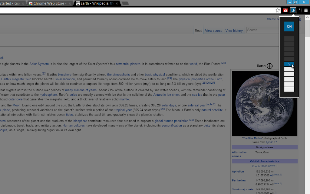Screen dimensions: 310x194
Task: Close the Chrome Web Store tab
Action: click(70, 4)
